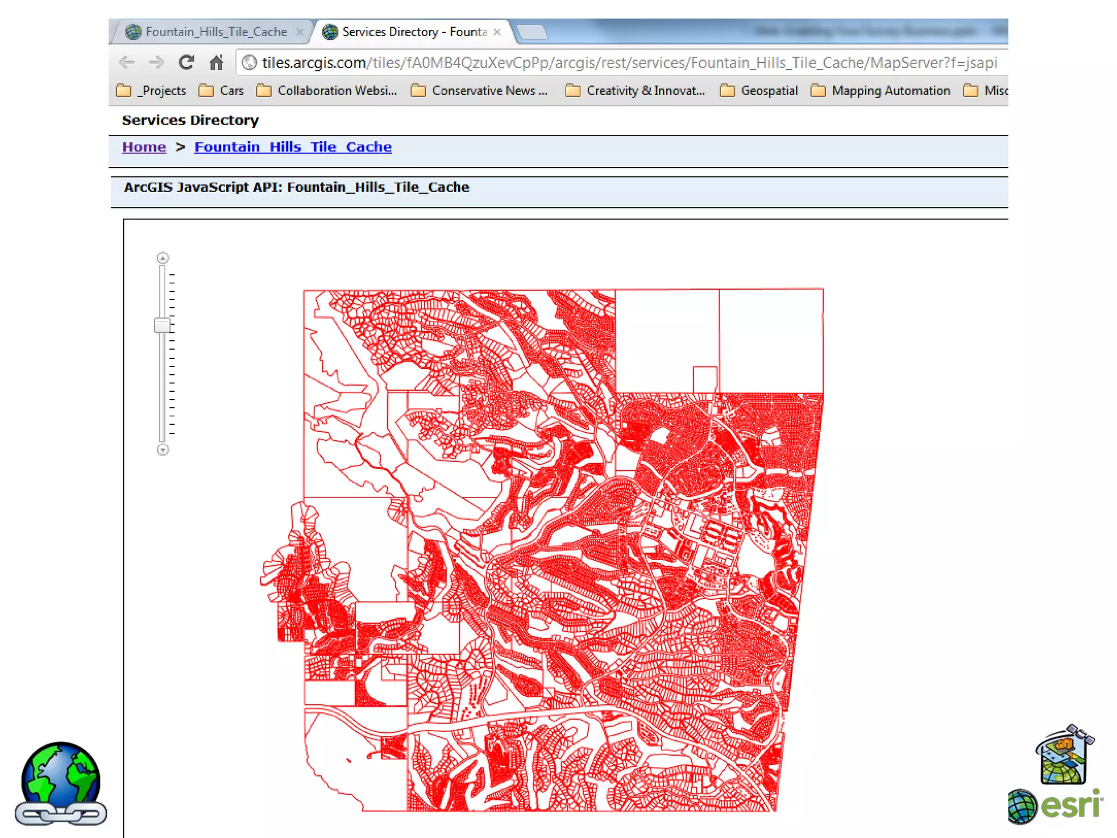Click the site info globe in address bar
This screenshot has height=838, width=1117.
(x=249, y=63)
